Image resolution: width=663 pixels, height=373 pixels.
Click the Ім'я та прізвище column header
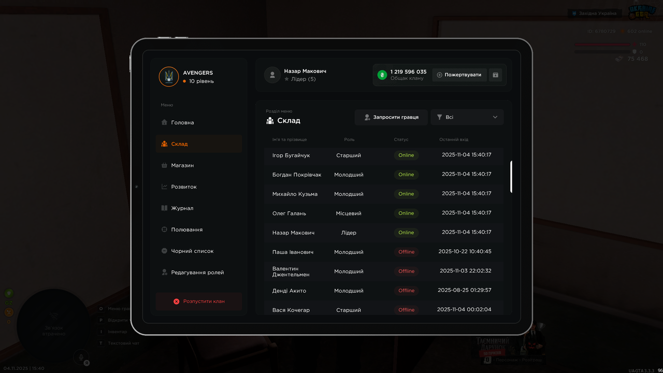point(290,140)
